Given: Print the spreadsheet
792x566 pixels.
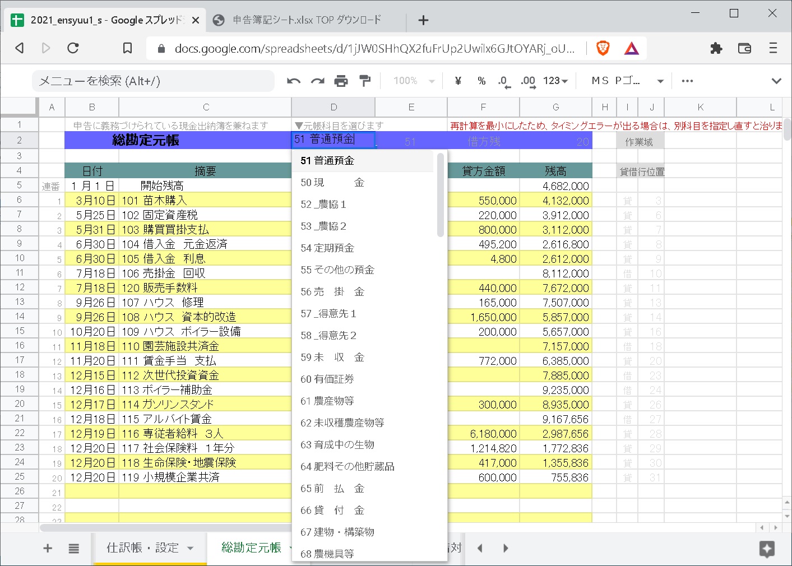Looking at the screenshot, I should point(341,81).
